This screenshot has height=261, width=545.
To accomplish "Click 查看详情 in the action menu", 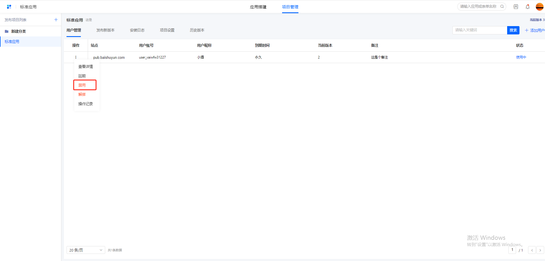I will (x=85, y=67).
